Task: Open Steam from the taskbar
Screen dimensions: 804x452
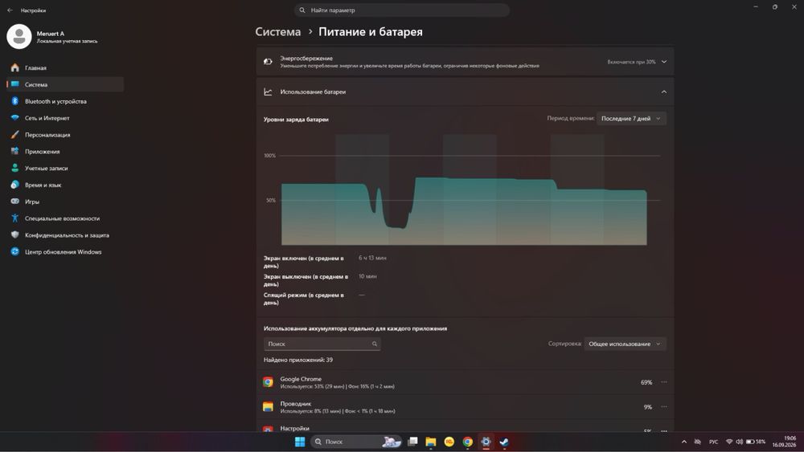Action: coord(504,442)
